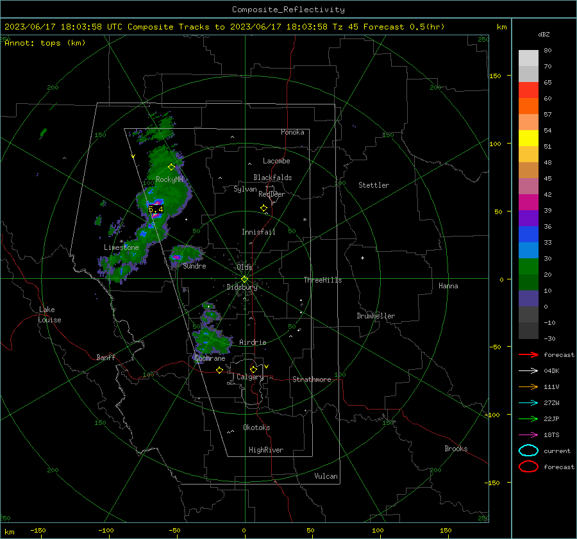Viewport: 577px width, 539px height.
Task: Select the 65 dBZ red swatch
Action: tap(528, 90)
